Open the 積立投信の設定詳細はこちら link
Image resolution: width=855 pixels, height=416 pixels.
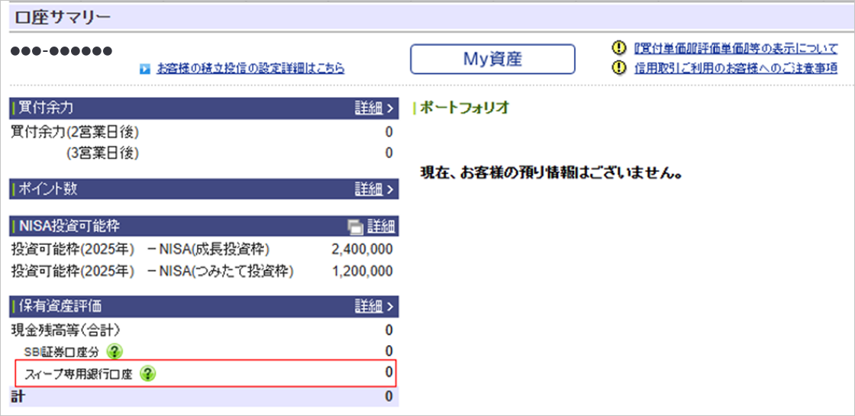pyautogui.click(x=250, y=69)
